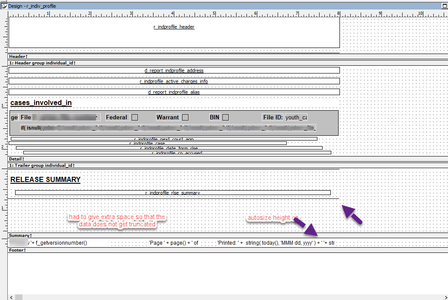448x300 pixels.
Task: Toggle the Warrant checkbox
Action: 185,117
